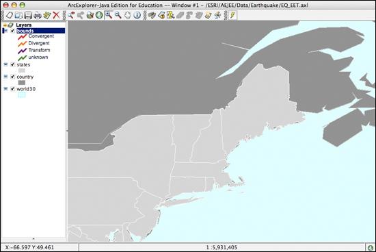
Task: Click the greyed Clear Selection icon
Action: [x=199, y=15]
